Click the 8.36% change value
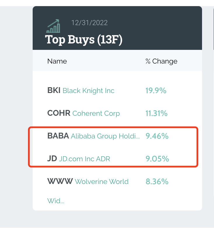The height and width of the screenshot is (228, 214). point(157,182)
